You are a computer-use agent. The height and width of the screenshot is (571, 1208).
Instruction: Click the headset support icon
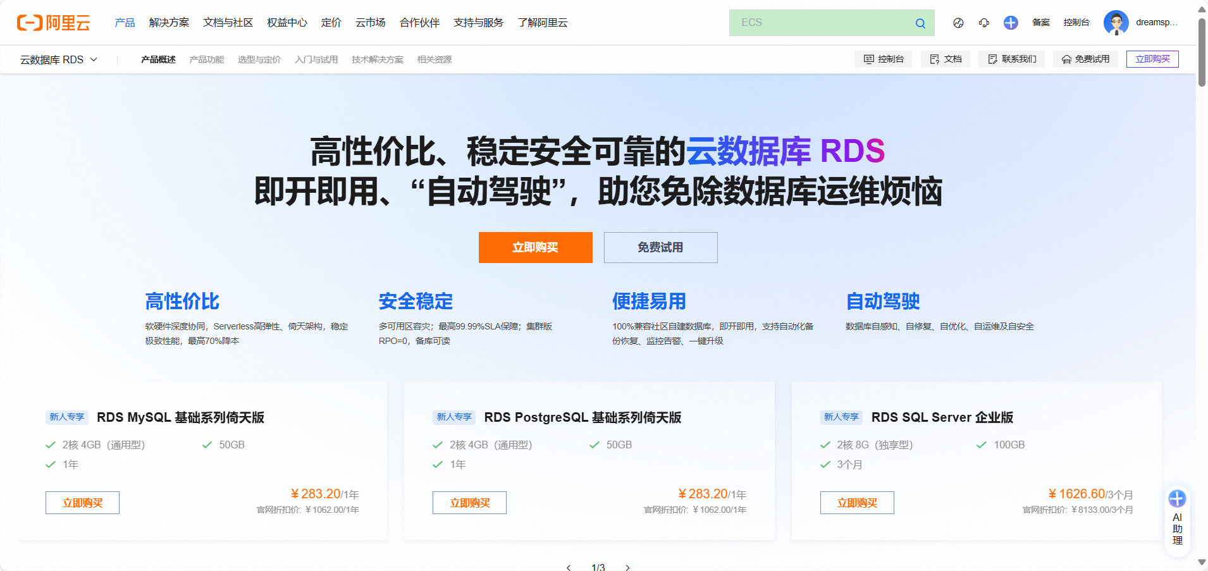[984, 23]
